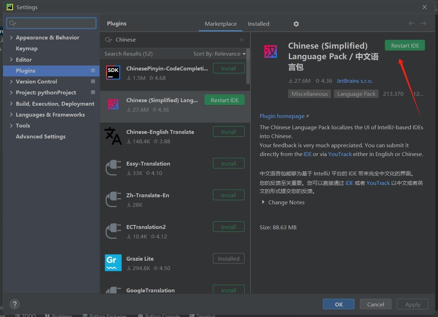Click the Chinese-English Translate plugin icon

point(113,136)
